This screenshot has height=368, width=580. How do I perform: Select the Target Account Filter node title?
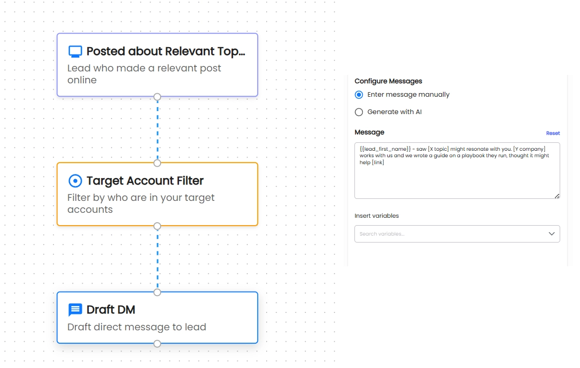coord(145,181)
